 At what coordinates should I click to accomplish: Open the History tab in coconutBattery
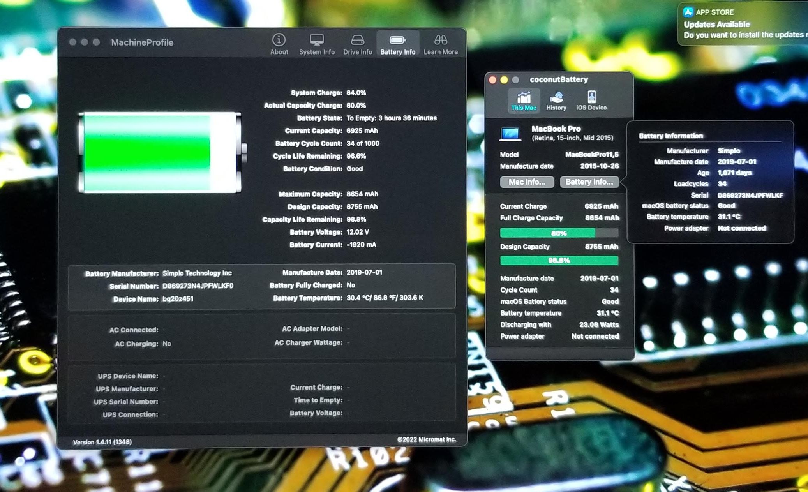(x=556, y=101)
